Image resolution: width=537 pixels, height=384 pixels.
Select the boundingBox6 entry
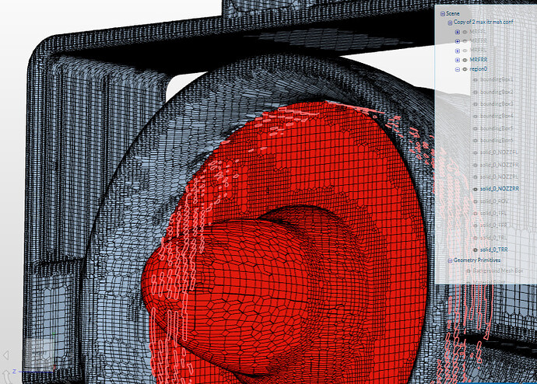[x=497, y=140]
